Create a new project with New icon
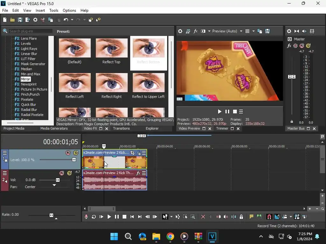Screen dimensions: 326x244 (x=5, y=20)
